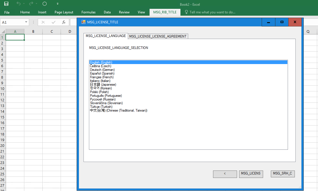Select column A header
The height and width of the screenshot is (191, 318).
(x=15, y=32)
